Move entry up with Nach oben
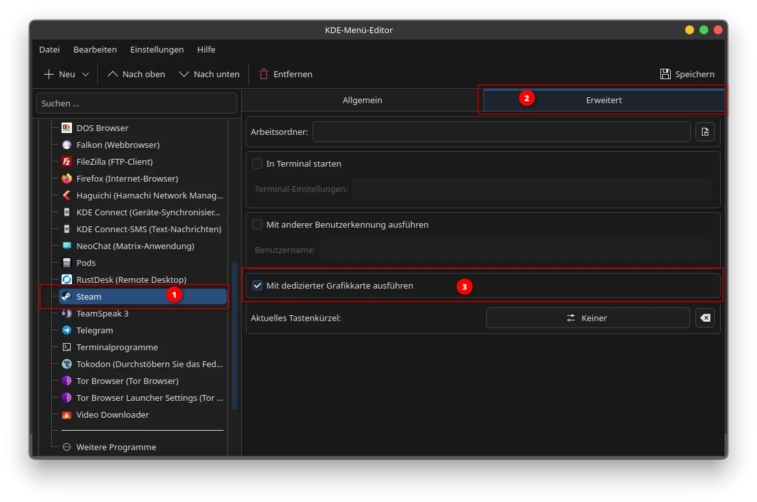 pyautogui.click(x=136, y=74)
